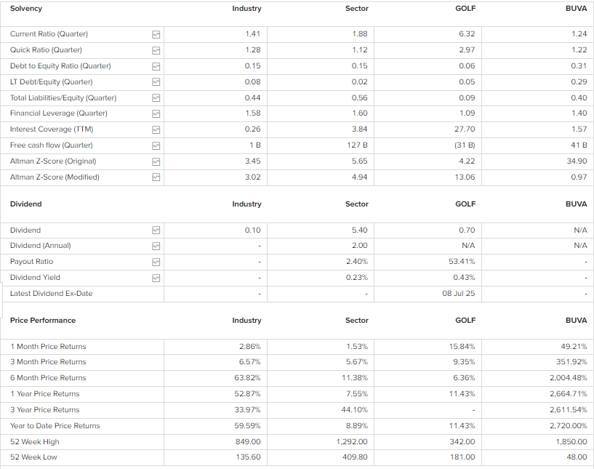
Task: Open LT Debt/Equity (Quarter) chart icon
Action: pyautogui.click(x=156, y=82)
